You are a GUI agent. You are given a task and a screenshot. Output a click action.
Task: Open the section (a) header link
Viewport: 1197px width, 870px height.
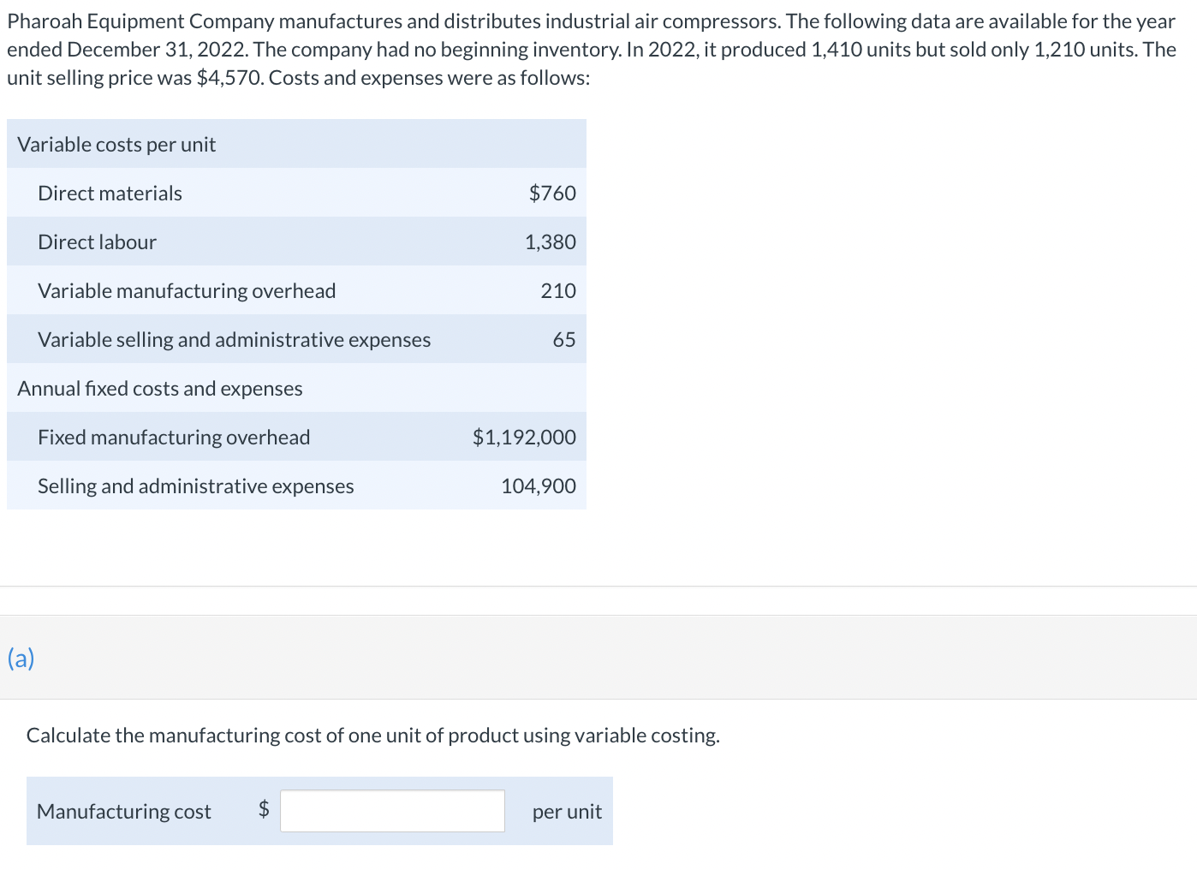[x=21, y=658]
